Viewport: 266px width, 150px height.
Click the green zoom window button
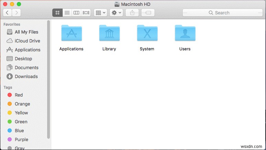pos(19,4)
